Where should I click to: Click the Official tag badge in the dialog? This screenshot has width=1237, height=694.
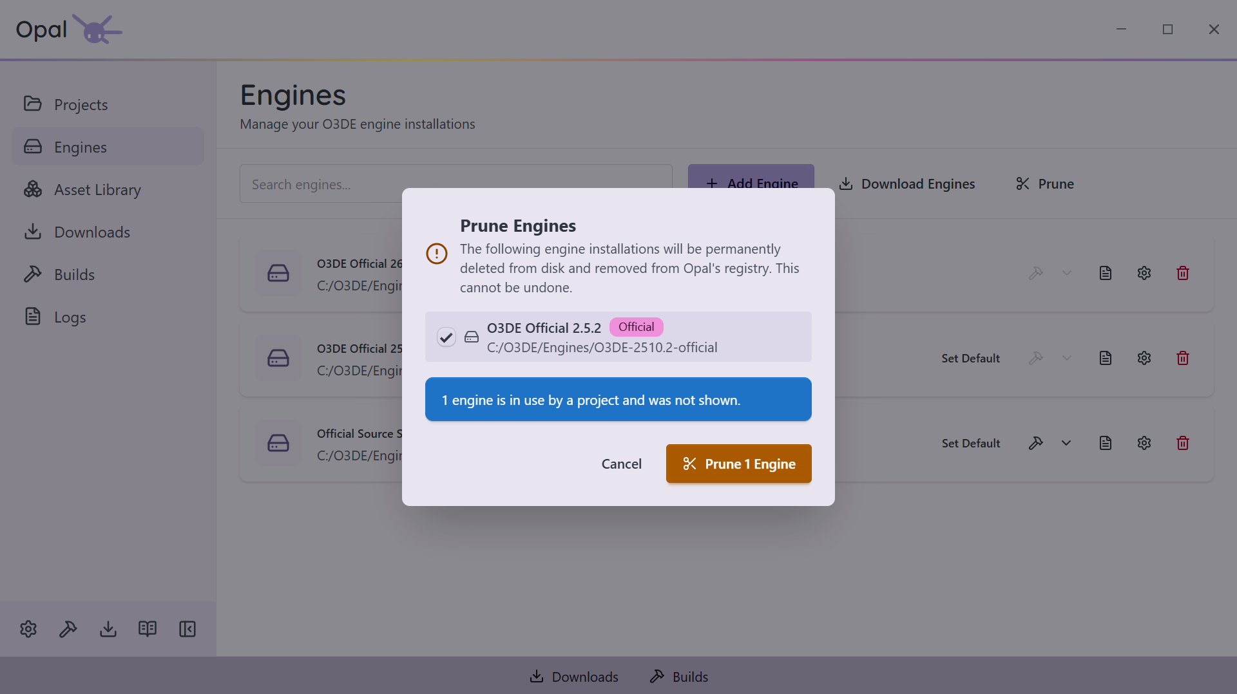[636, 327]
